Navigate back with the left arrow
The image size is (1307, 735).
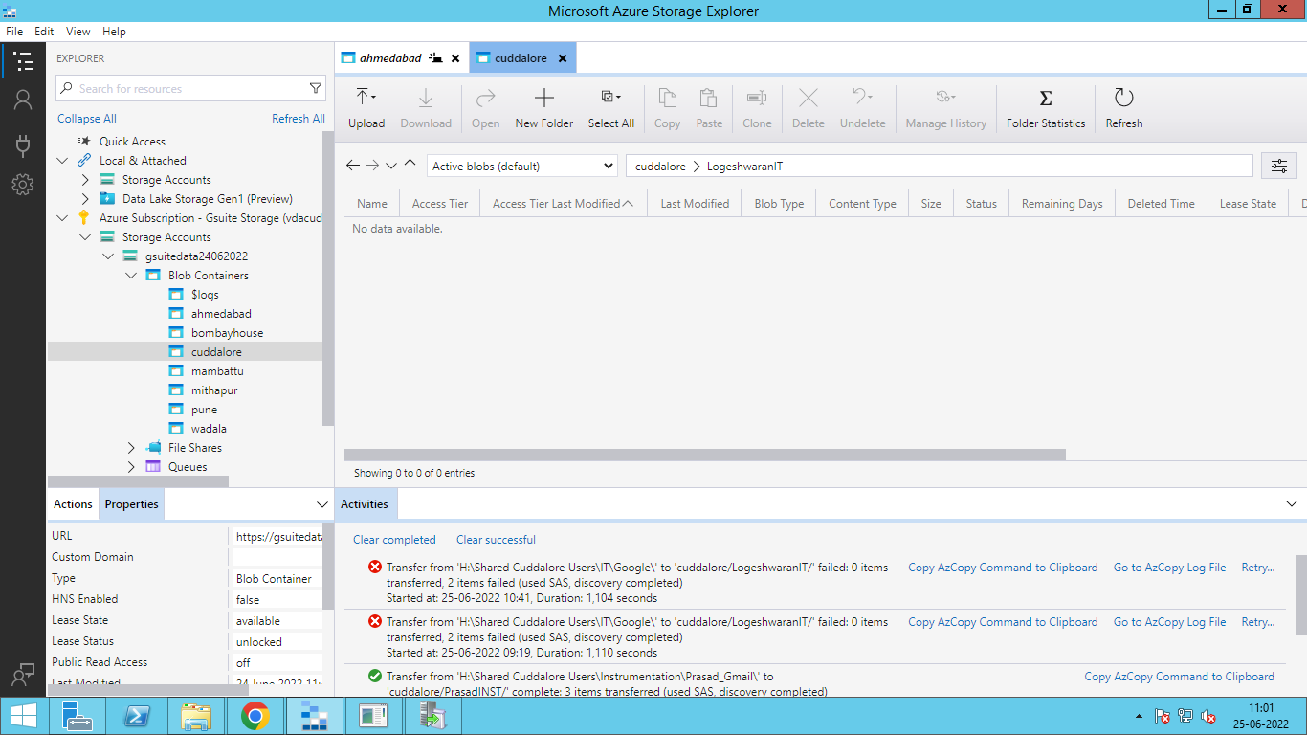click(353, 166)
